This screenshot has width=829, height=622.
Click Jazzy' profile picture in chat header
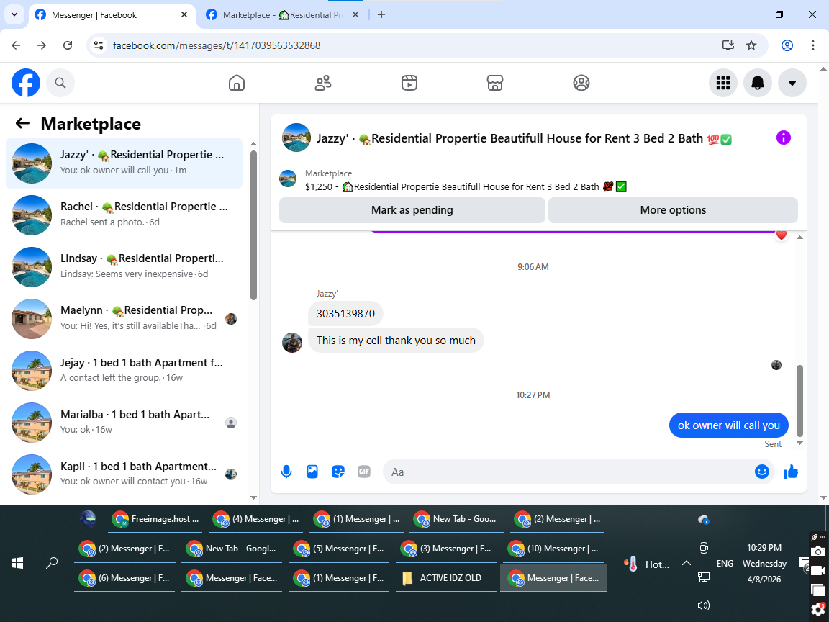[x=296, y=138]
